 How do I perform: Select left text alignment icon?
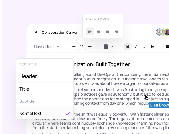(x=90, y=31)
